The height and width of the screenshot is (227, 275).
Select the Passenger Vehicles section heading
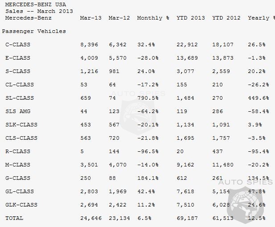[34, 31]
